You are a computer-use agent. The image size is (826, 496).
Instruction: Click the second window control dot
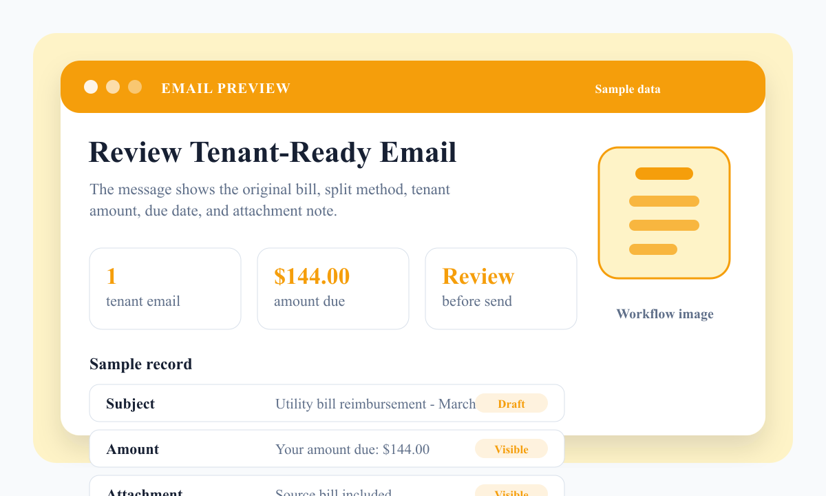(x=113, y=87)
